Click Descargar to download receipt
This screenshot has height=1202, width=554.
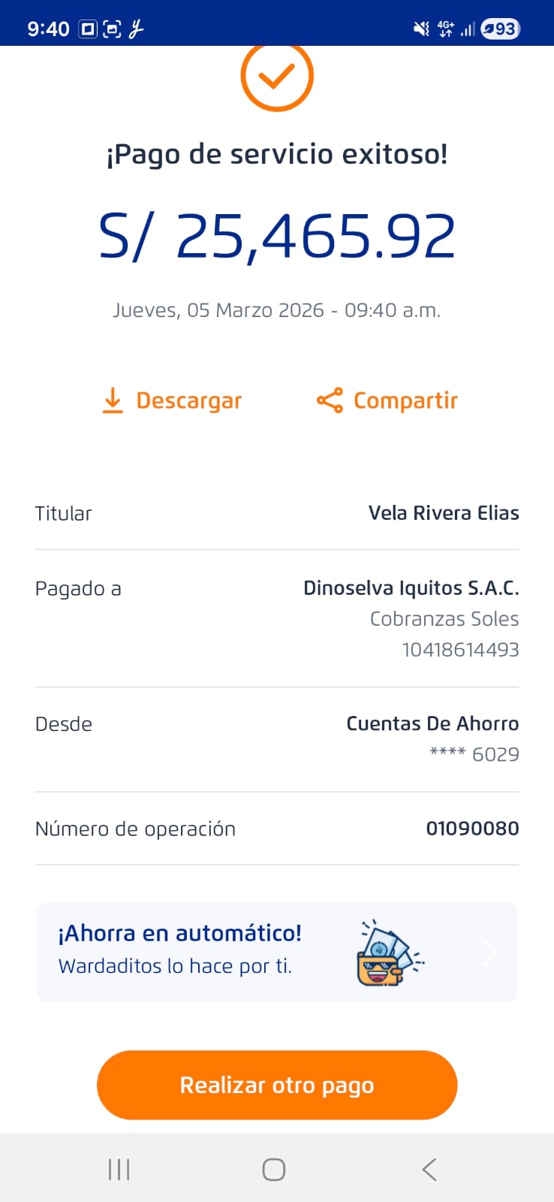click(x=188, y=401)
